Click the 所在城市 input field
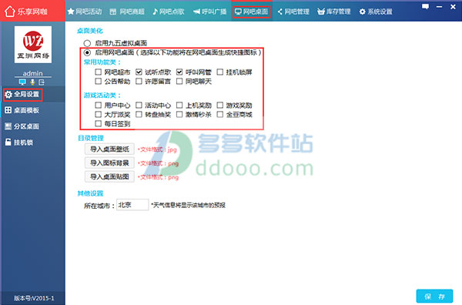The width and height of the screenshot is (462, 305). [x=132, y=205]
